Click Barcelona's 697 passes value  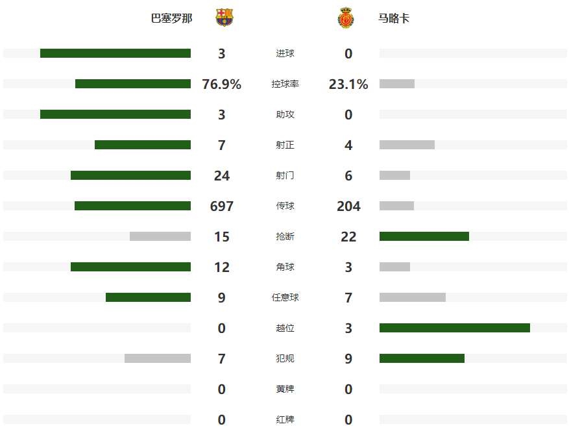221,206
